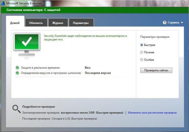
Task: Expand the Справка dropdown arrow
Action: point(182,23)
